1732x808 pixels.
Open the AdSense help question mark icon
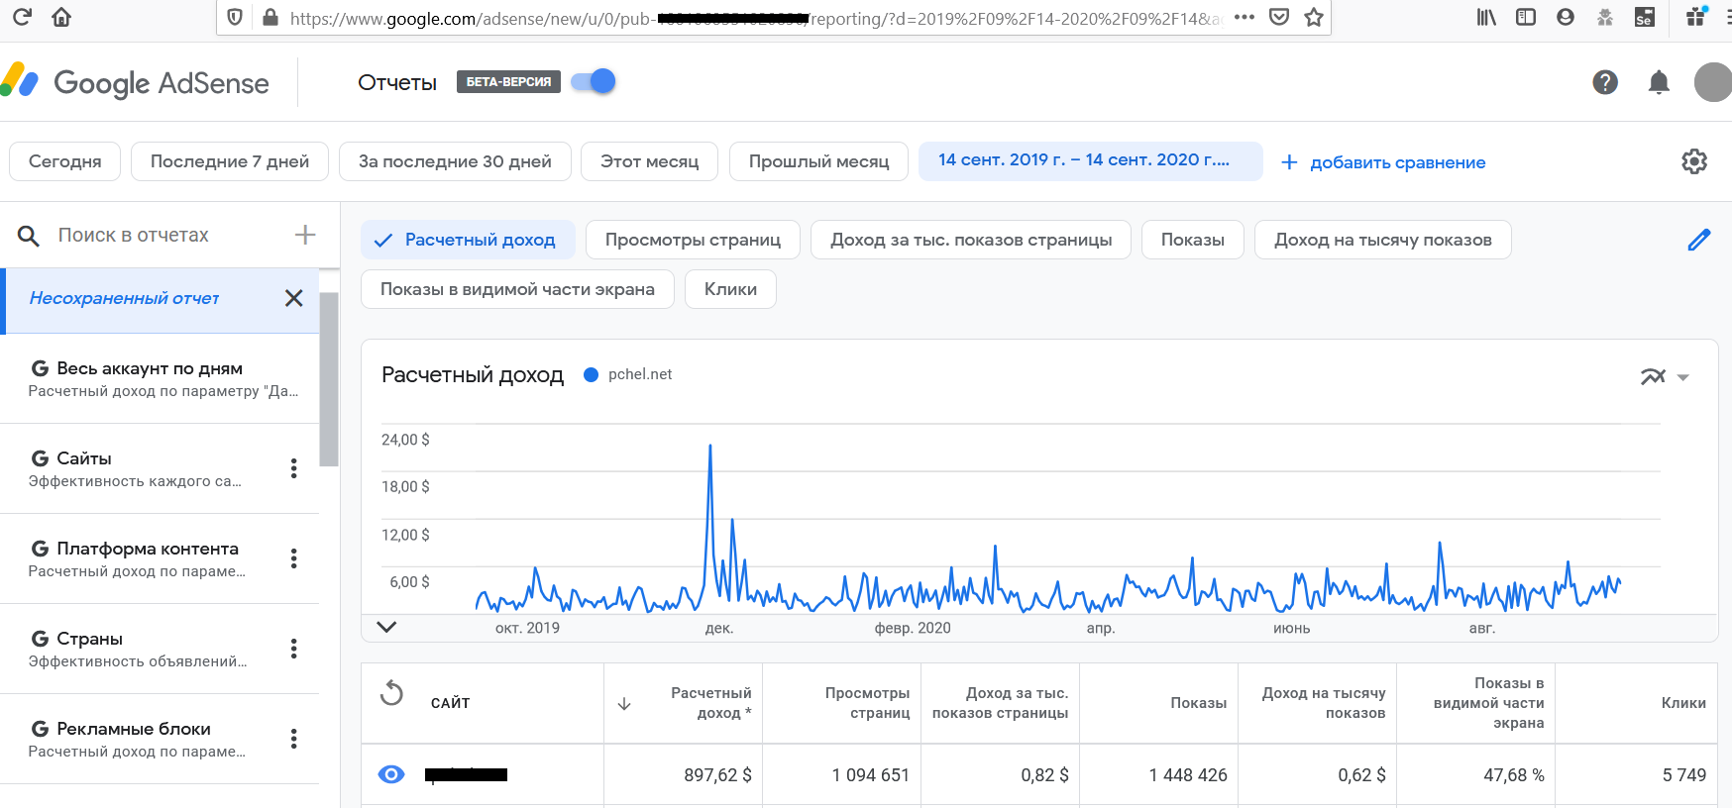coord(1605,82)
